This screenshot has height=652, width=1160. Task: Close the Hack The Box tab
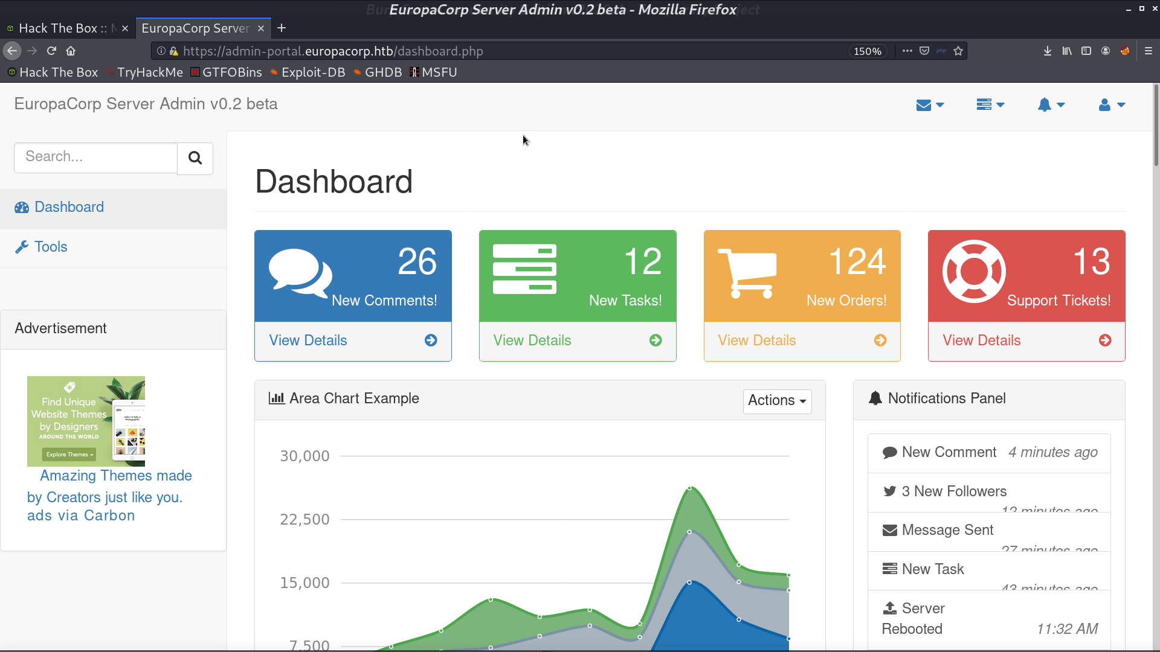(x=125, y=28)
